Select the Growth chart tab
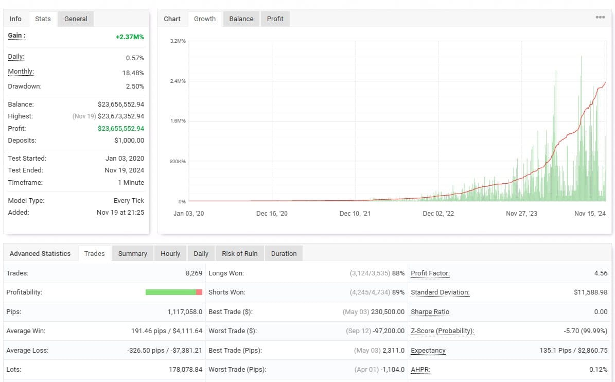 [x=205, y=19]
